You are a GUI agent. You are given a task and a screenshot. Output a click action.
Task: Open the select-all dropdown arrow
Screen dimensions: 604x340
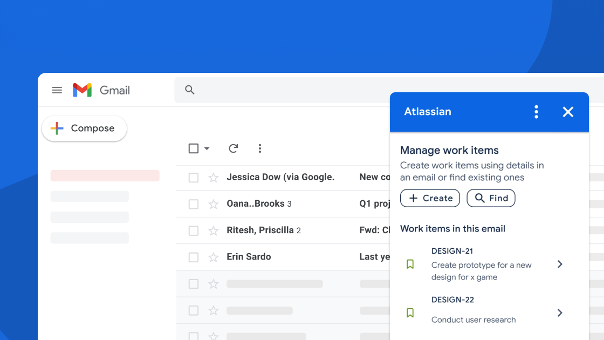[x=207, y=149]
